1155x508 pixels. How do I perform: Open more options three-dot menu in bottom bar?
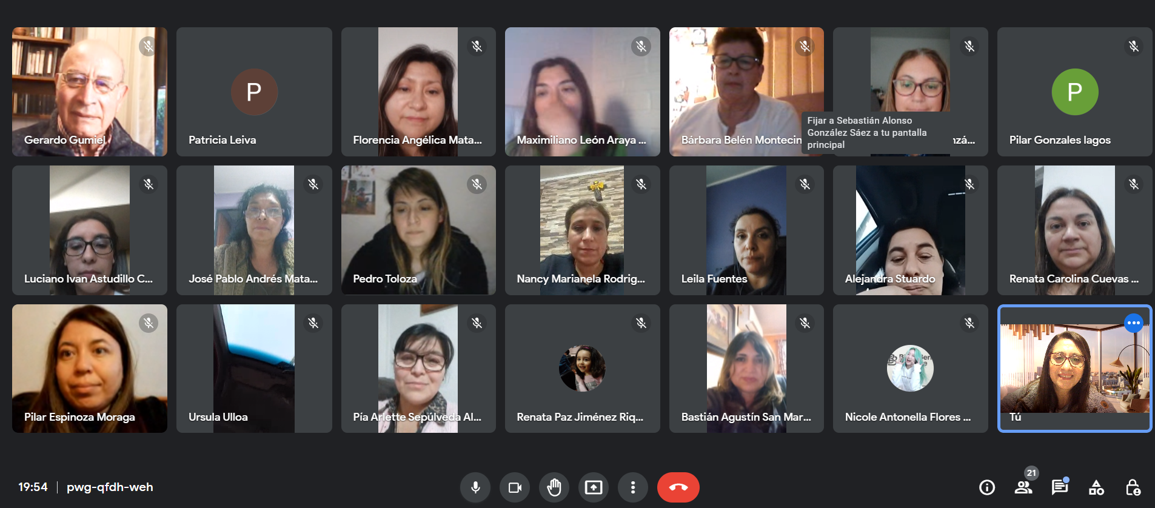[633, 487]
